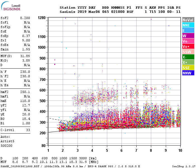The image size is (196, 168).
Task: Select the Vo- pink legend swatch
Action: (188, 41)
